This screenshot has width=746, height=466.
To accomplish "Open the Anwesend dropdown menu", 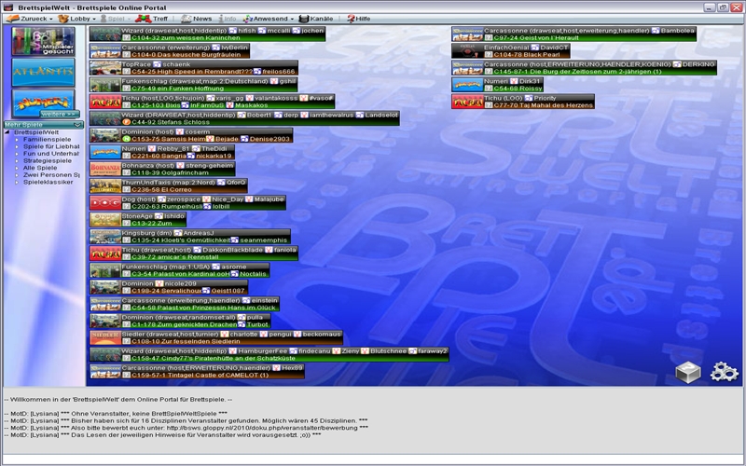I will (x=269, y=19).
